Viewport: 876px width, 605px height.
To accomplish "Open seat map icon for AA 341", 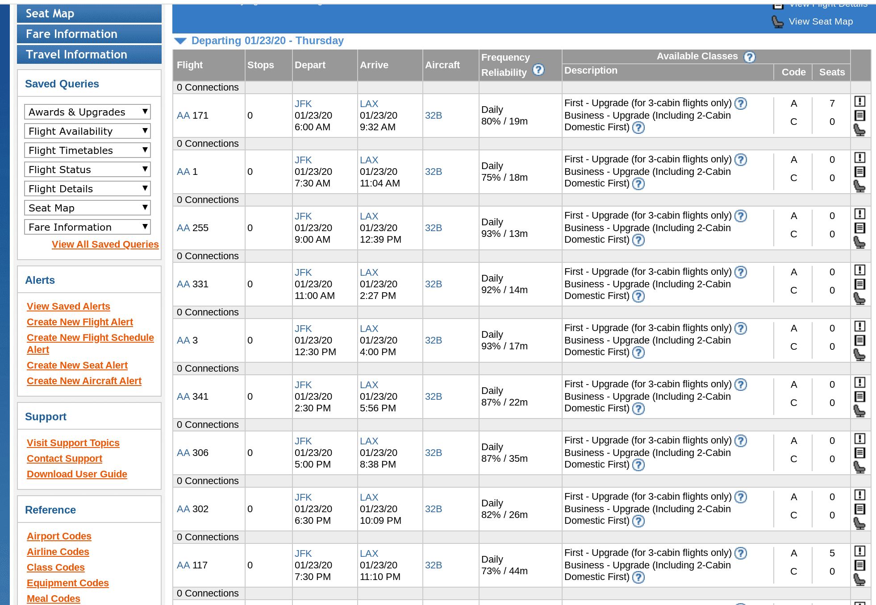I will [859, 411].
